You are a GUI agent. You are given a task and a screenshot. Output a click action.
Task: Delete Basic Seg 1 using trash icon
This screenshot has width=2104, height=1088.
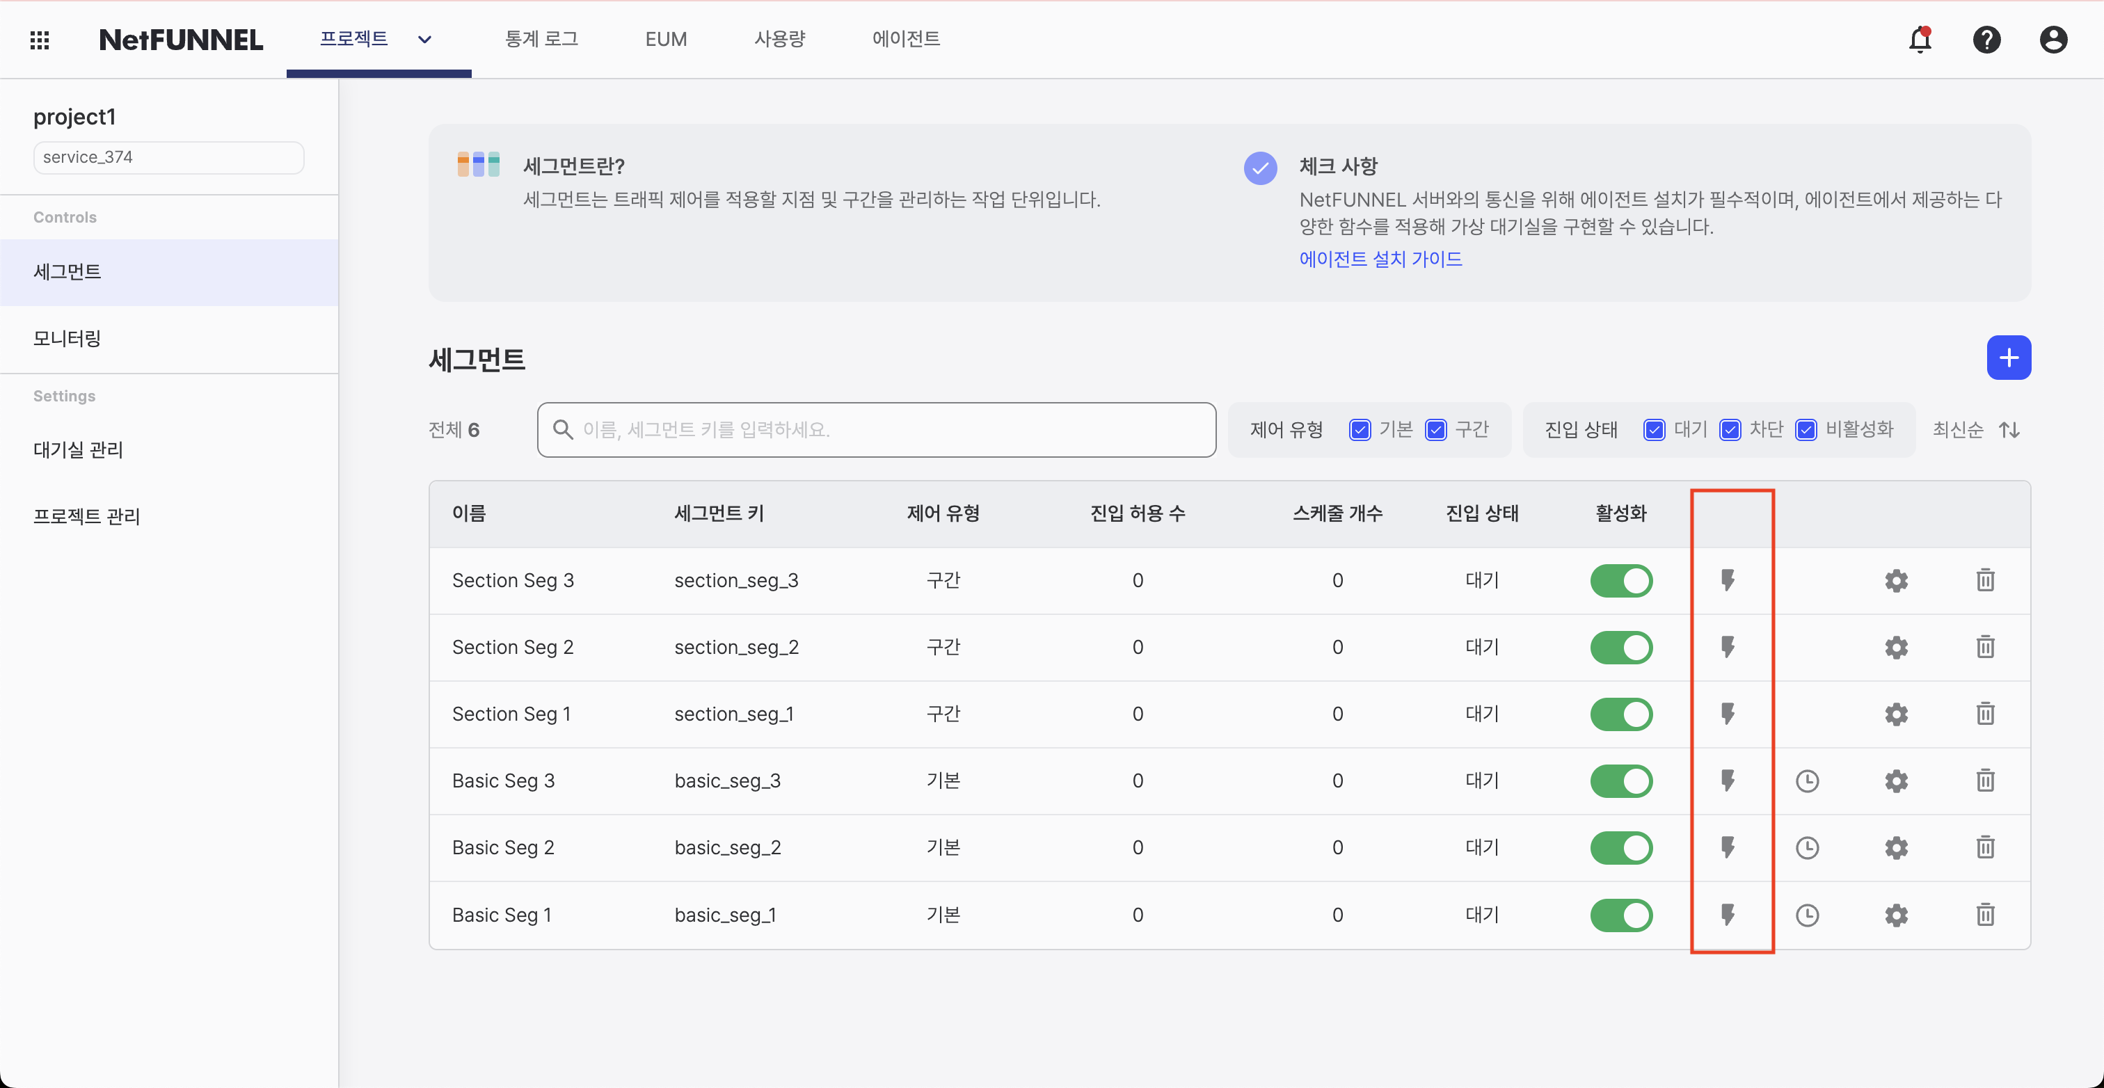coord(1985,915)
